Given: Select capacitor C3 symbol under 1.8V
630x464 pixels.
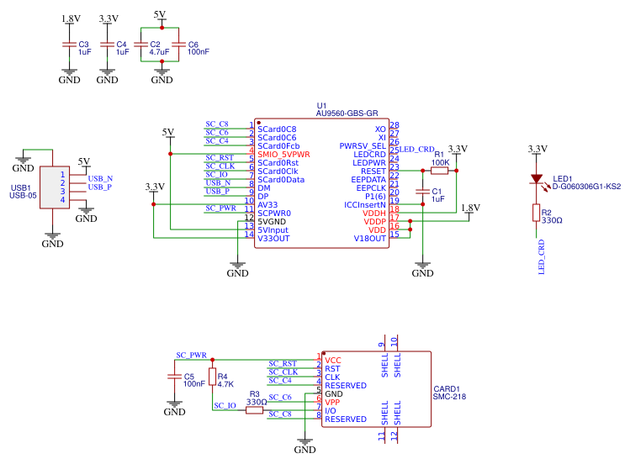Looking at the screenshot, I should [70, 45].
